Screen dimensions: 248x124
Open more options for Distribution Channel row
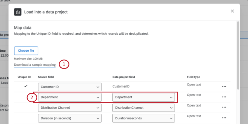[224, 107]
